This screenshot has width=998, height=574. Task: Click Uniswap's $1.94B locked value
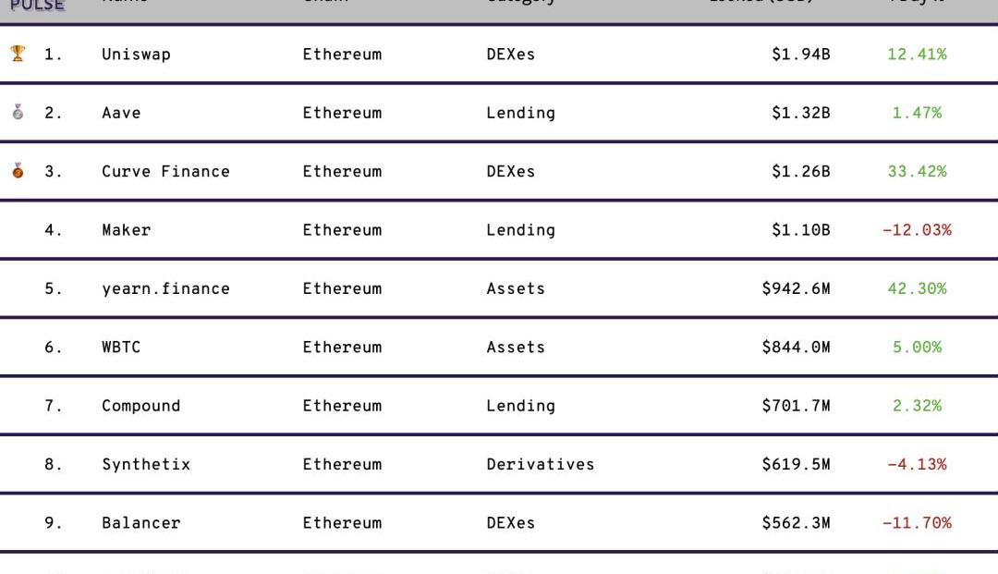coord(800,55)
